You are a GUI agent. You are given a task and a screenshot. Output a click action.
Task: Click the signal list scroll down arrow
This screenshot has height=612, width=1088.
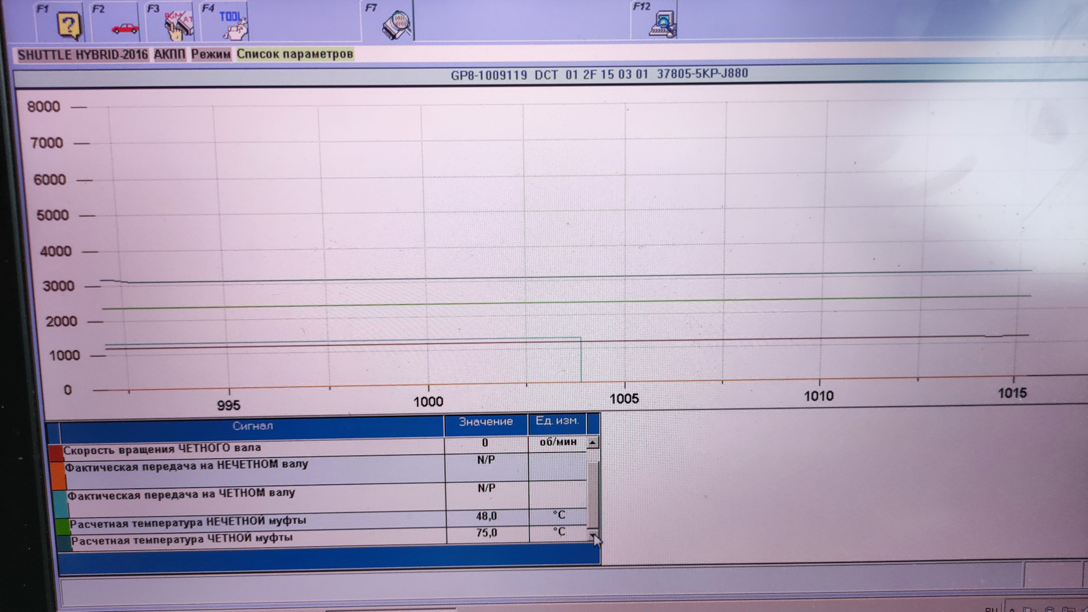pyautogui.click(x=593, y=535)
